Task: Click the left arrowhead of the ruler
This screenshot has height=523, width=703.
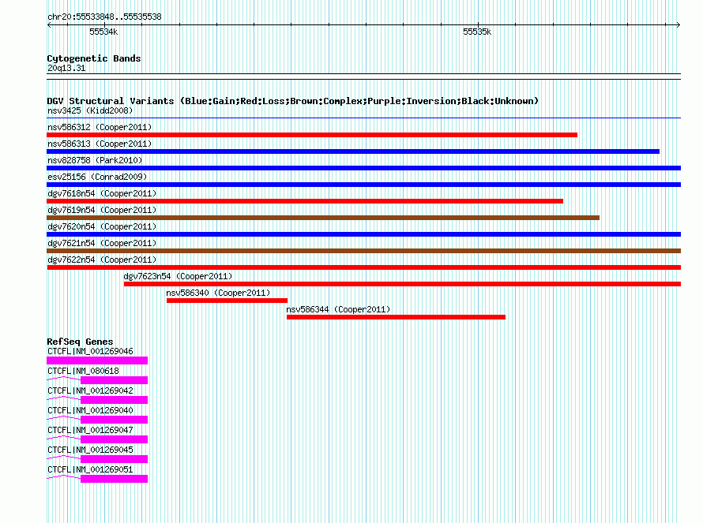Action: click(49, 24)
